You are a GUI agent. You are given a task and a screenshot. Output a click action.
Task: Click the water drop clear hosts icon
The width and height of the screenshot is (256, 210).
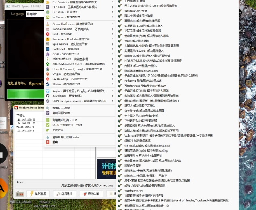pos(48,137)
